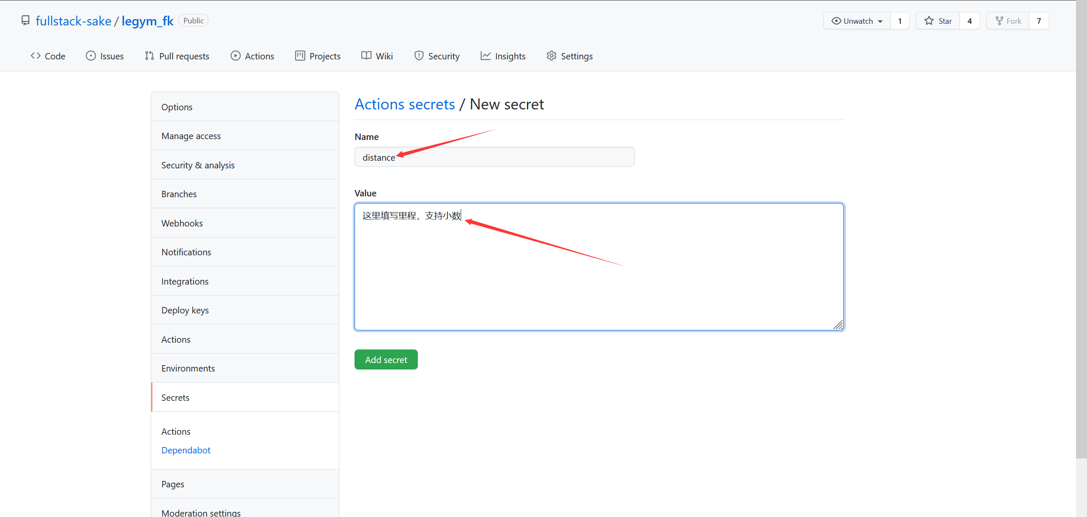Star the repository

[x=938, y=21]
